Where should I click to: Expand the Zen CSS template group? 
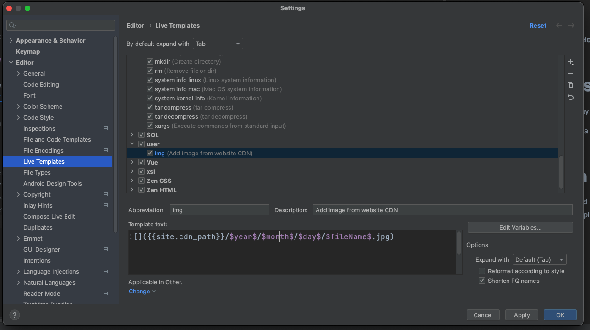[x=132, y=181]
